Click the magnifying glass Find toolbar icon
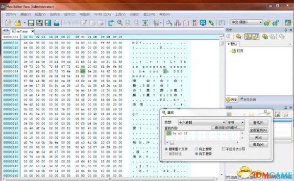Viewport: 294px width, 181px height. click(x=120, y=23)
